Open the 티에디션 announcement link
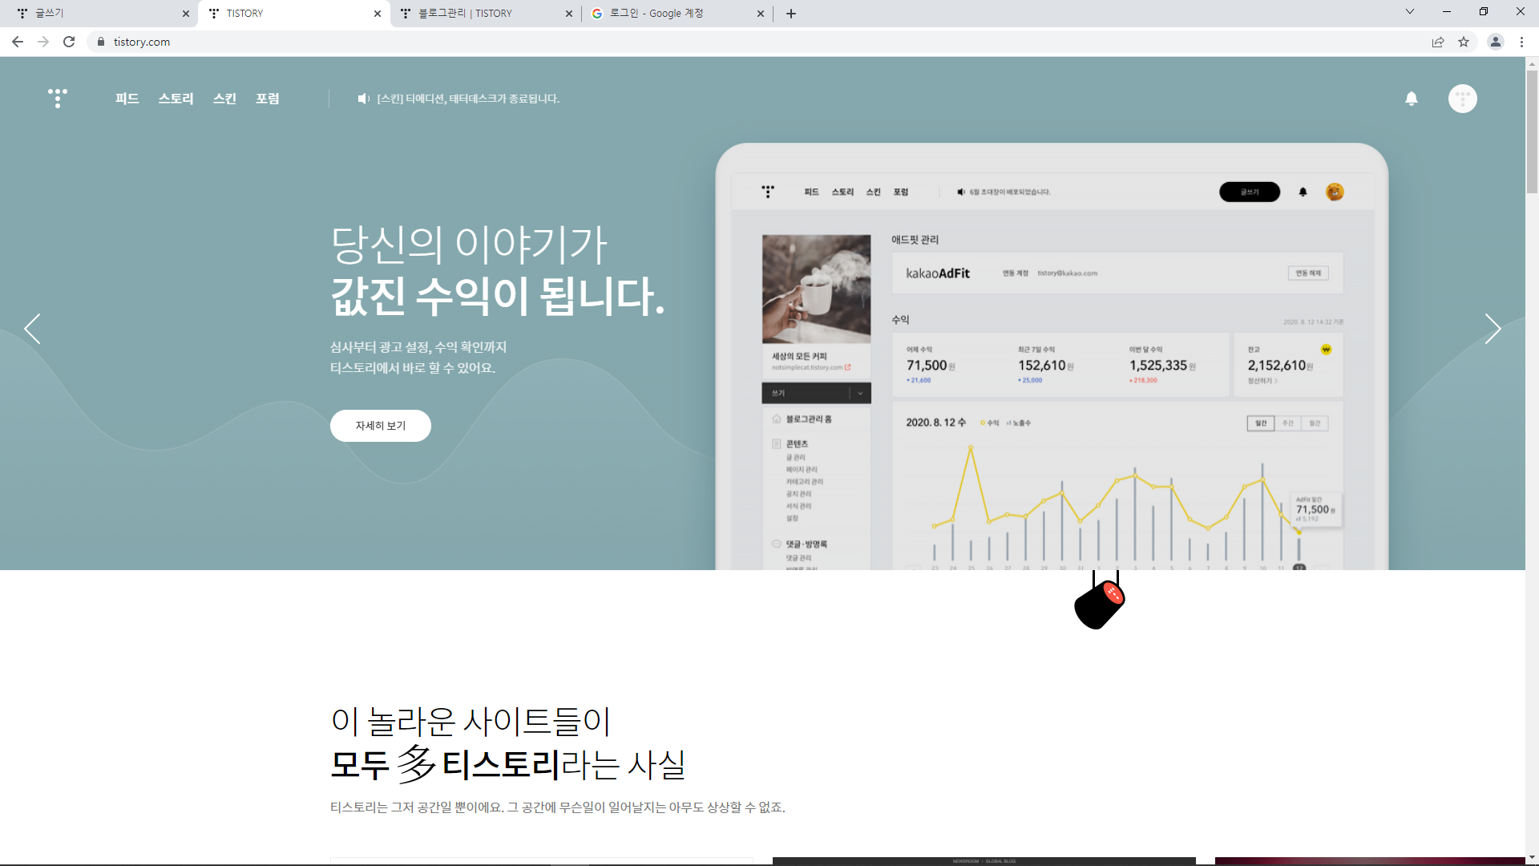The height and width of the screenshot is (866, 1539). [x=468, y=99]
